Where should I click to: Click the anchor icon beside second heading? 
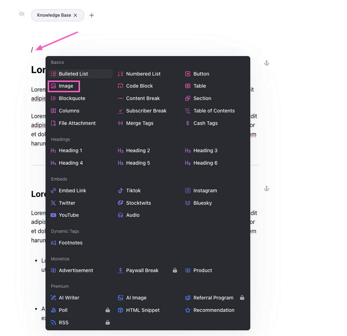[267, 188]
